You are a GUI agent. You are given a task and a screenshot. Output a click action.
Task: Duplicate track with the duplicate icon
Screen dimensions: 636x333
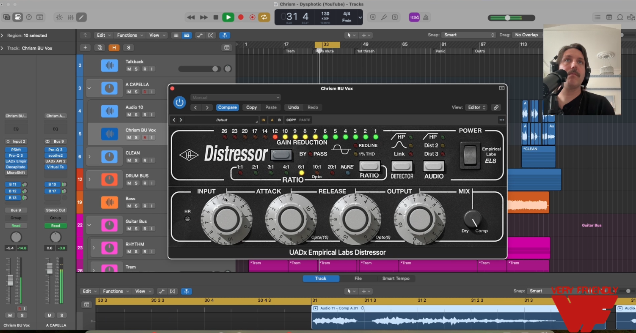[x=100, y=48]
